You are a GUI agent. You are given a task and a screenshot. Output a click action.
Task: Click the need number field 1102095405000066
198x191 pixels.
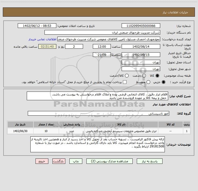click(x=141, y=26)
